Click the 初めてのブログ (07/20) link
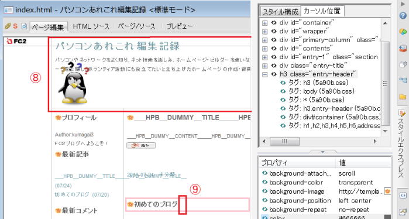This screenshot has width=409, height=219. 82,195
